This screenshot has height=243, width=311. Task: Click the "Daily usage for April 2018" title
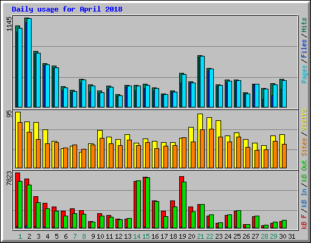coord(67,9)
